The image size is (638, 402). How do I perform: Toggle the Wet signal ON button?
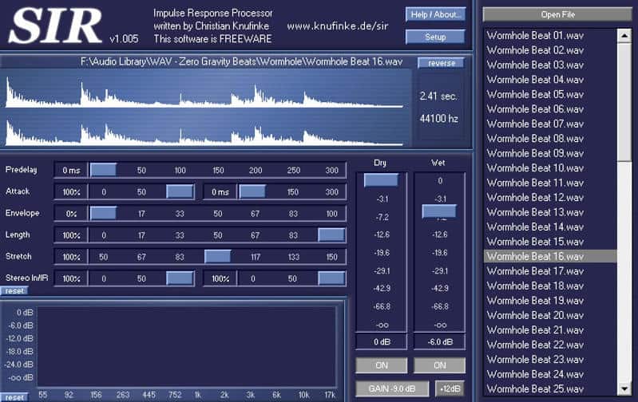coord(439,365)
